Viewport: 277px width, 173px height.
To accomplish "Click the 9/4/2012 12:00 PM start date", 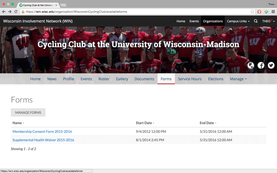I will point(151,131).
